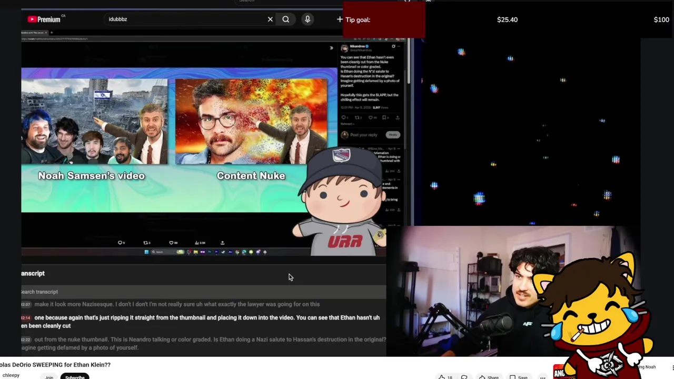Click the $25.40 tip amount
This screenshot has width=674, height=379.
click(507, 19)
